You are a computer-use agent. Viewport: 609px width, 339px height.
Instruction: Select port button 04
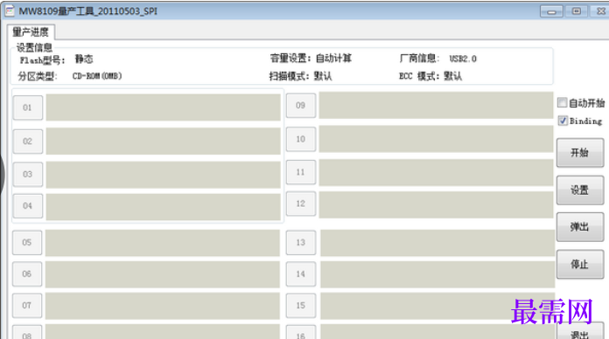coord(28,205)
